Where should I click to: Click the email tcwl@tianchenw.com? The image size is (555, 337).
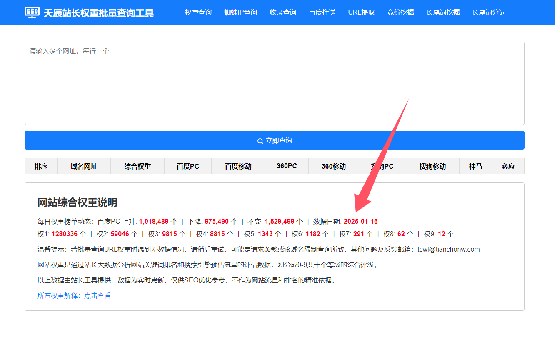(x=449, y=250)
